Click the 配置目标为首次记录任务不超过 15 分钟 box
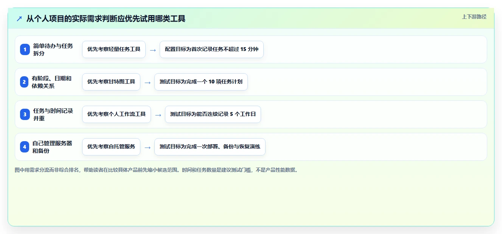 click(x=211, y=49)
